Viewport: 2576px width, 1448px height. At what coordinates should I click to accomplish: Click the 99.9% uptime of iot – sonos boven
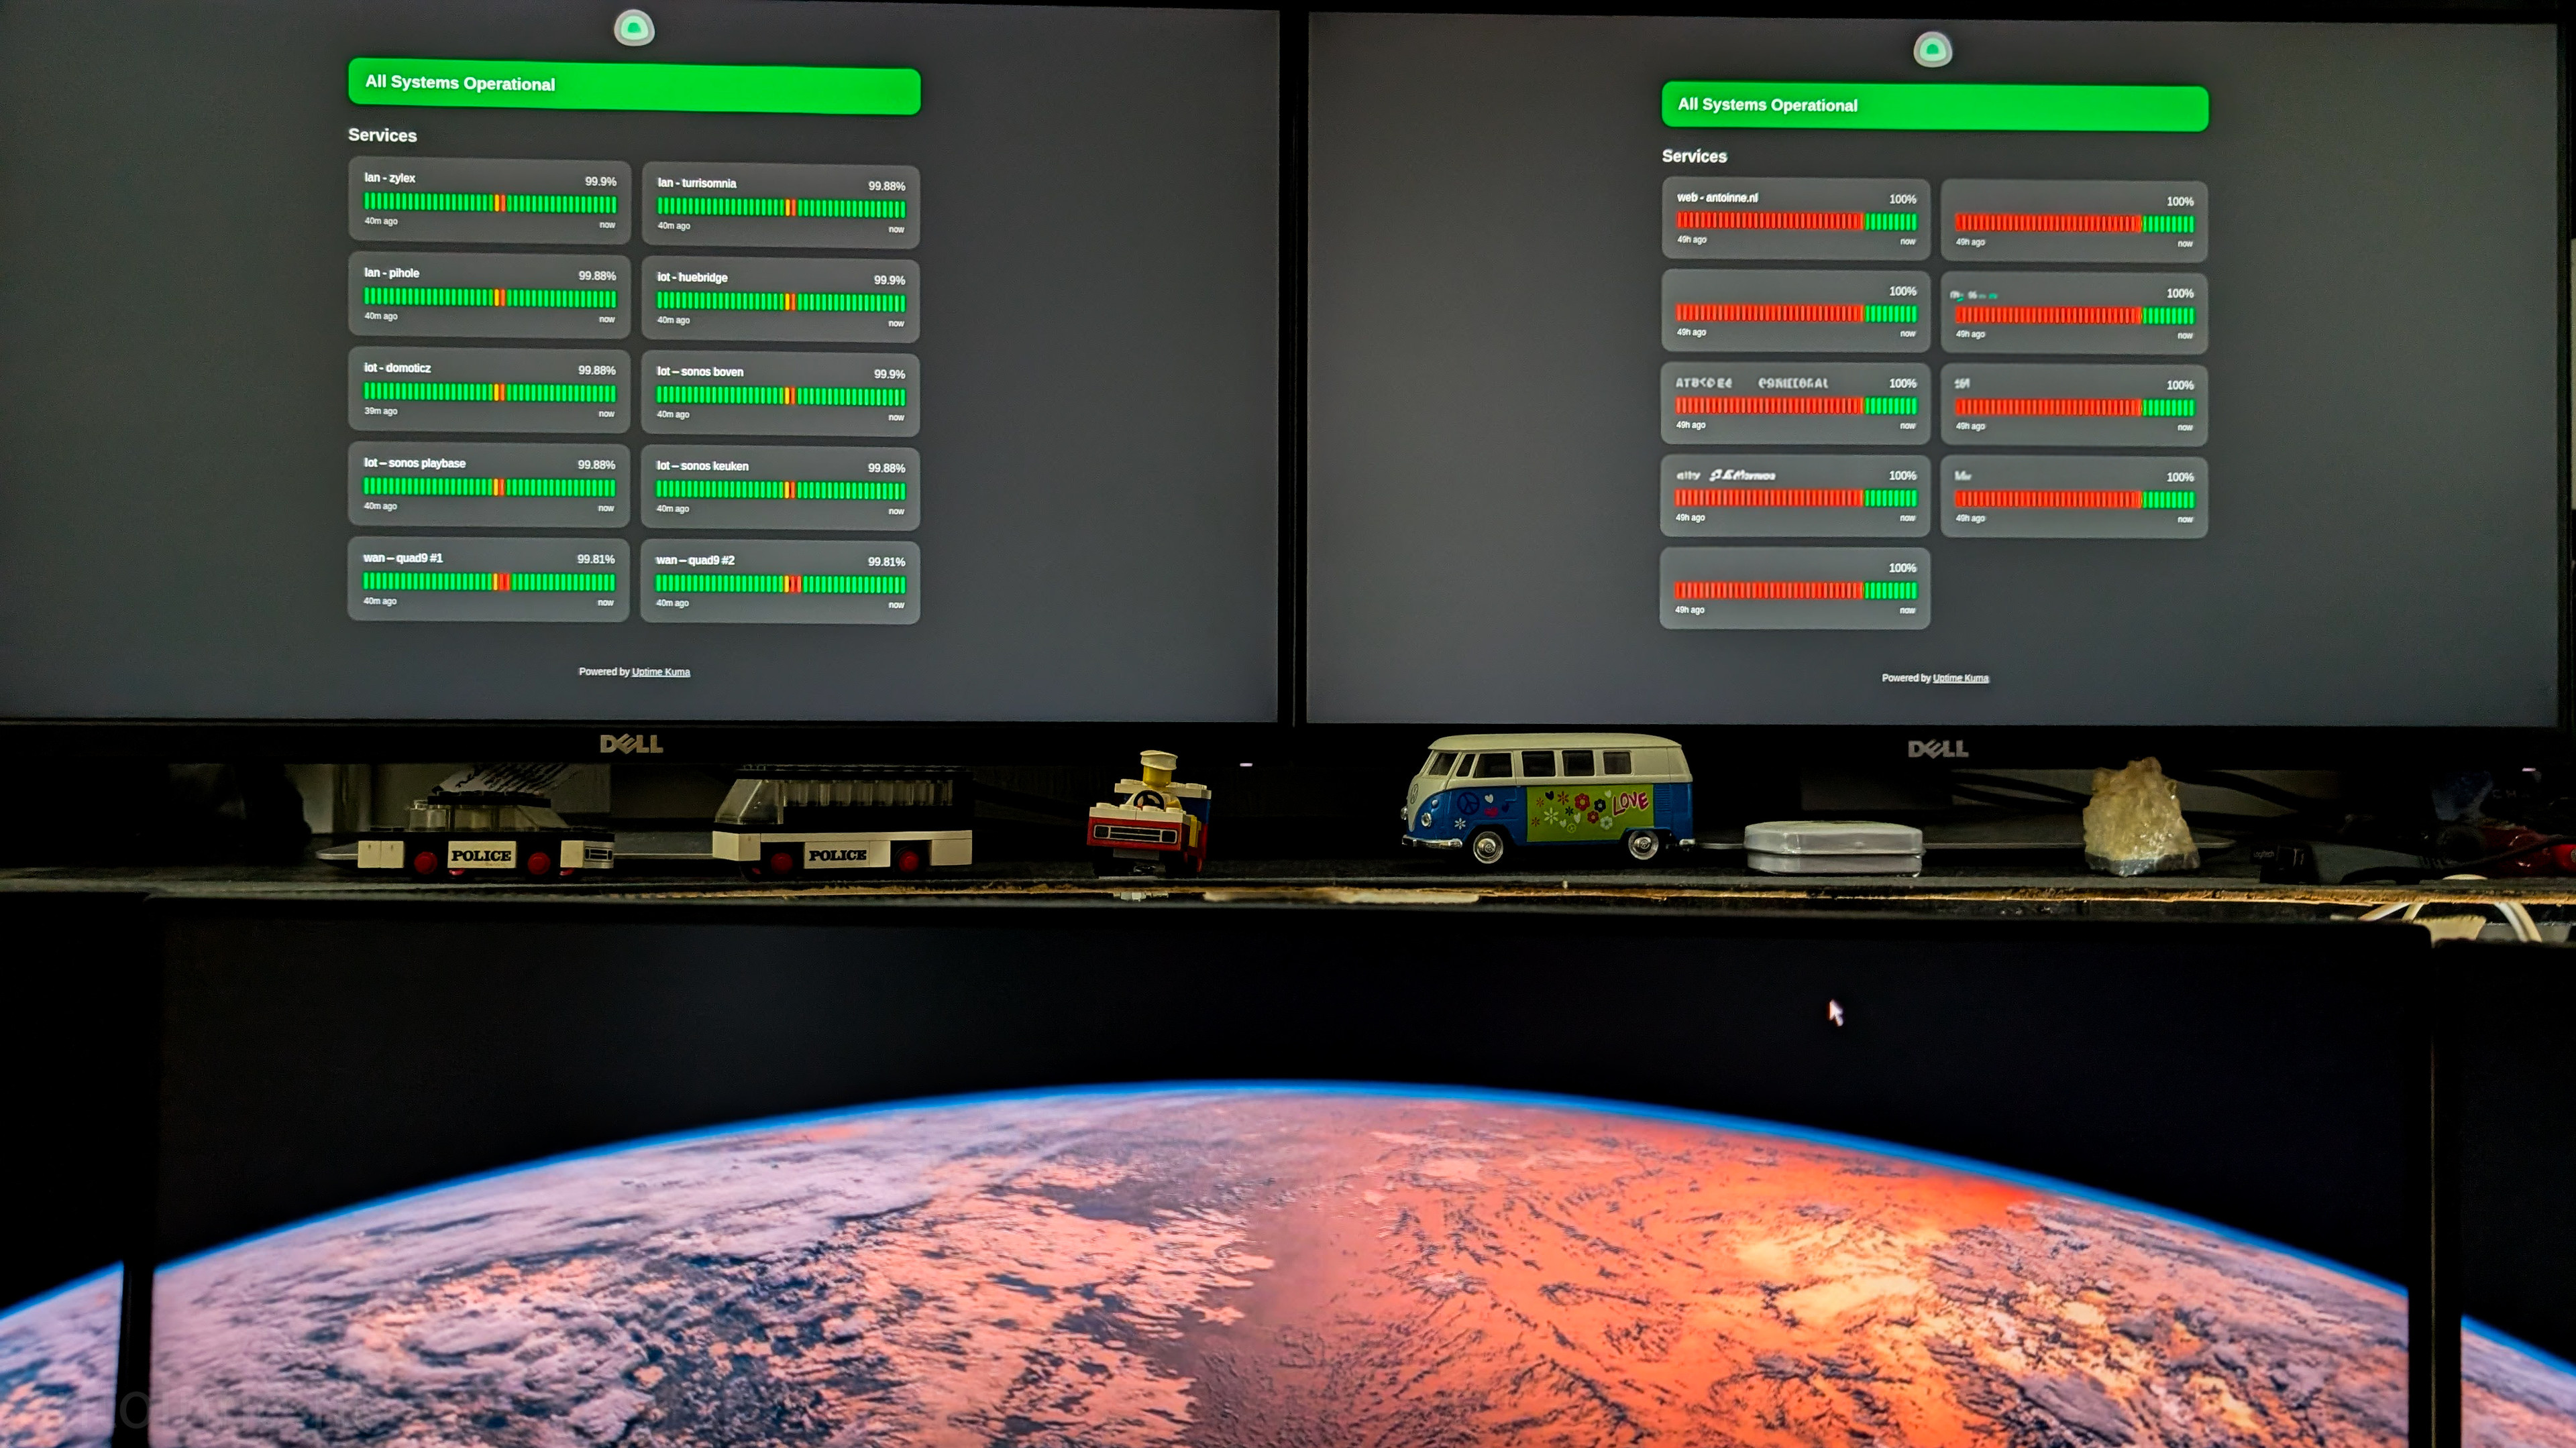click(x=889, y=375)
